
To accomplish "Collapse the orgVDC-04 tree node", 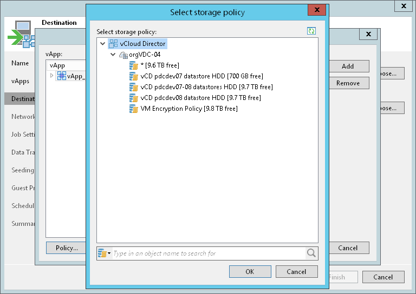I will coord(113,55).
